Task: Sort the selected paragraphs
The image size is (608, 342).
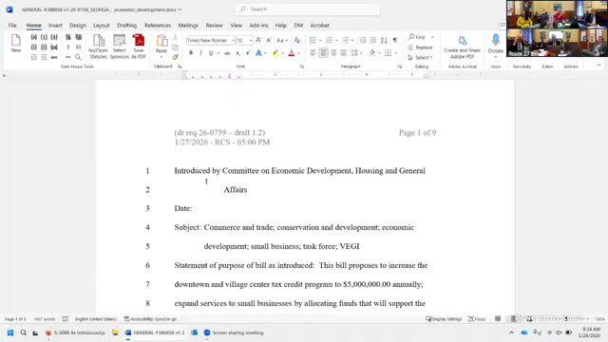Action: [x=384, y=40]
